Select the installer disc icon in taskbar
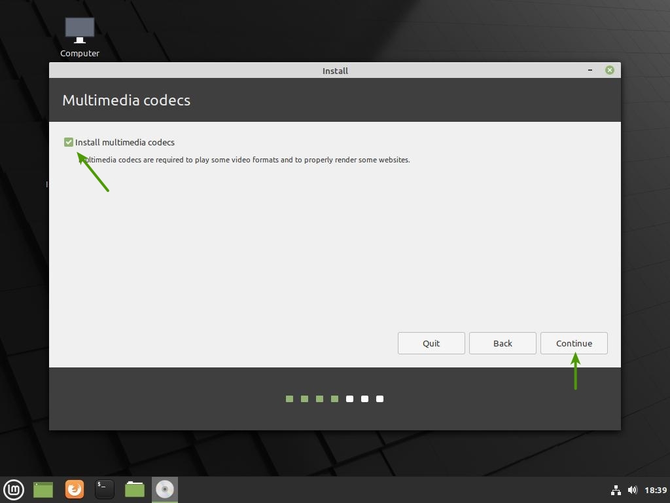Image resolution: width=670 pixels, height=503 pixels. 165,489
